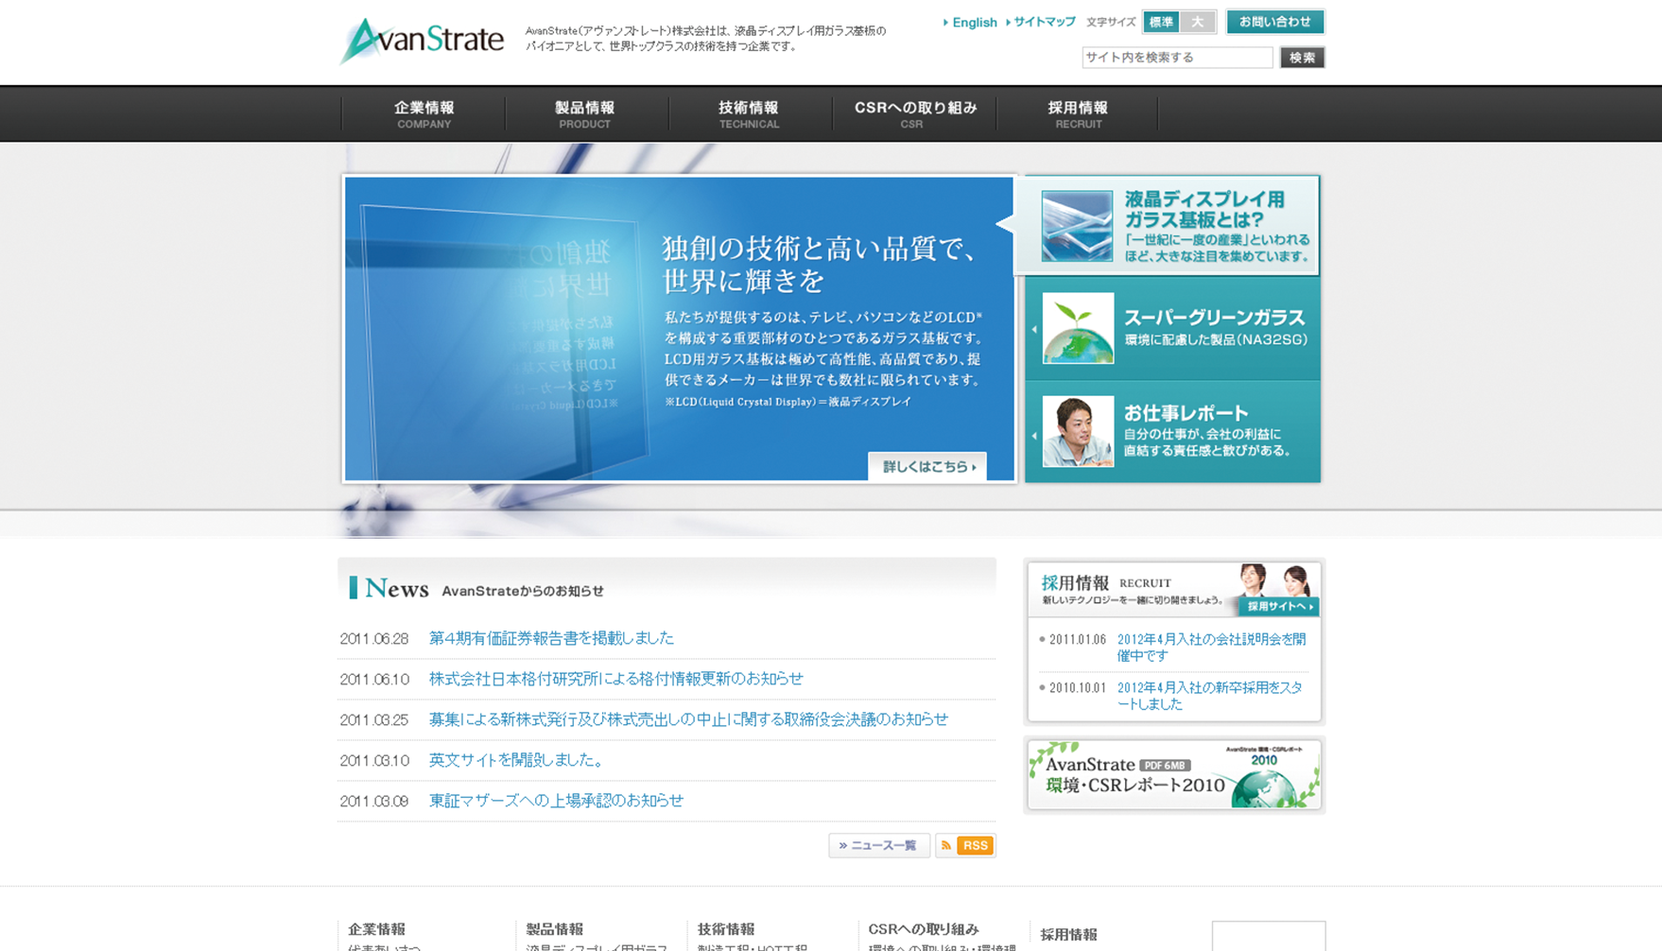Click the glass substrate thumbnail image
The height and width of the screenshot is (951, 1662).
[x=1077, y=226]
